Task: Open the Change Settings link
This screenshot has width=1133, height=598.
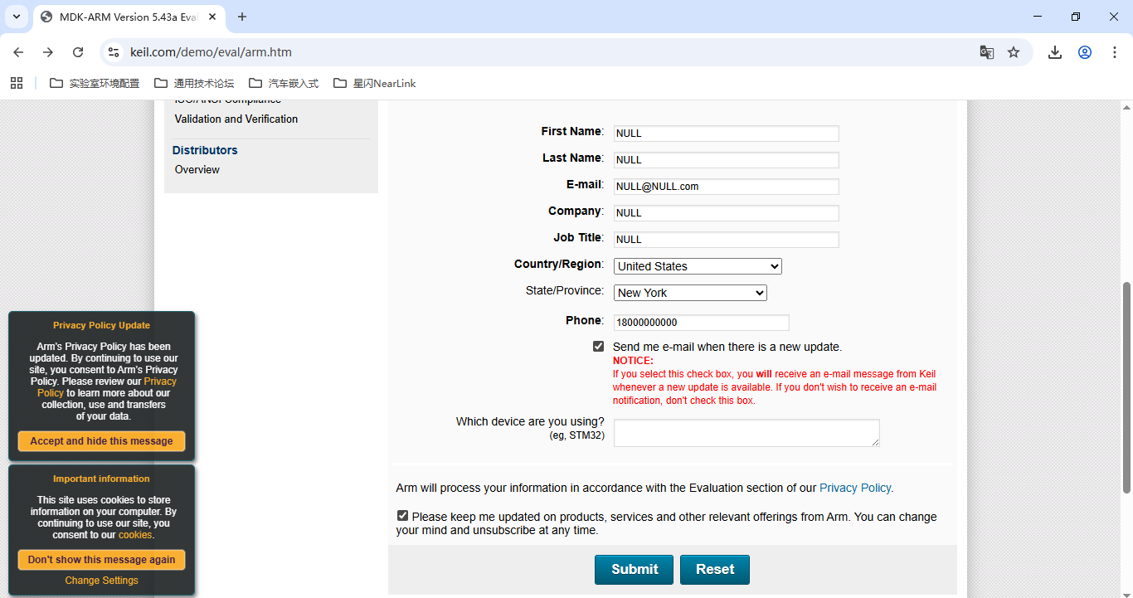Action: point(101,581)
